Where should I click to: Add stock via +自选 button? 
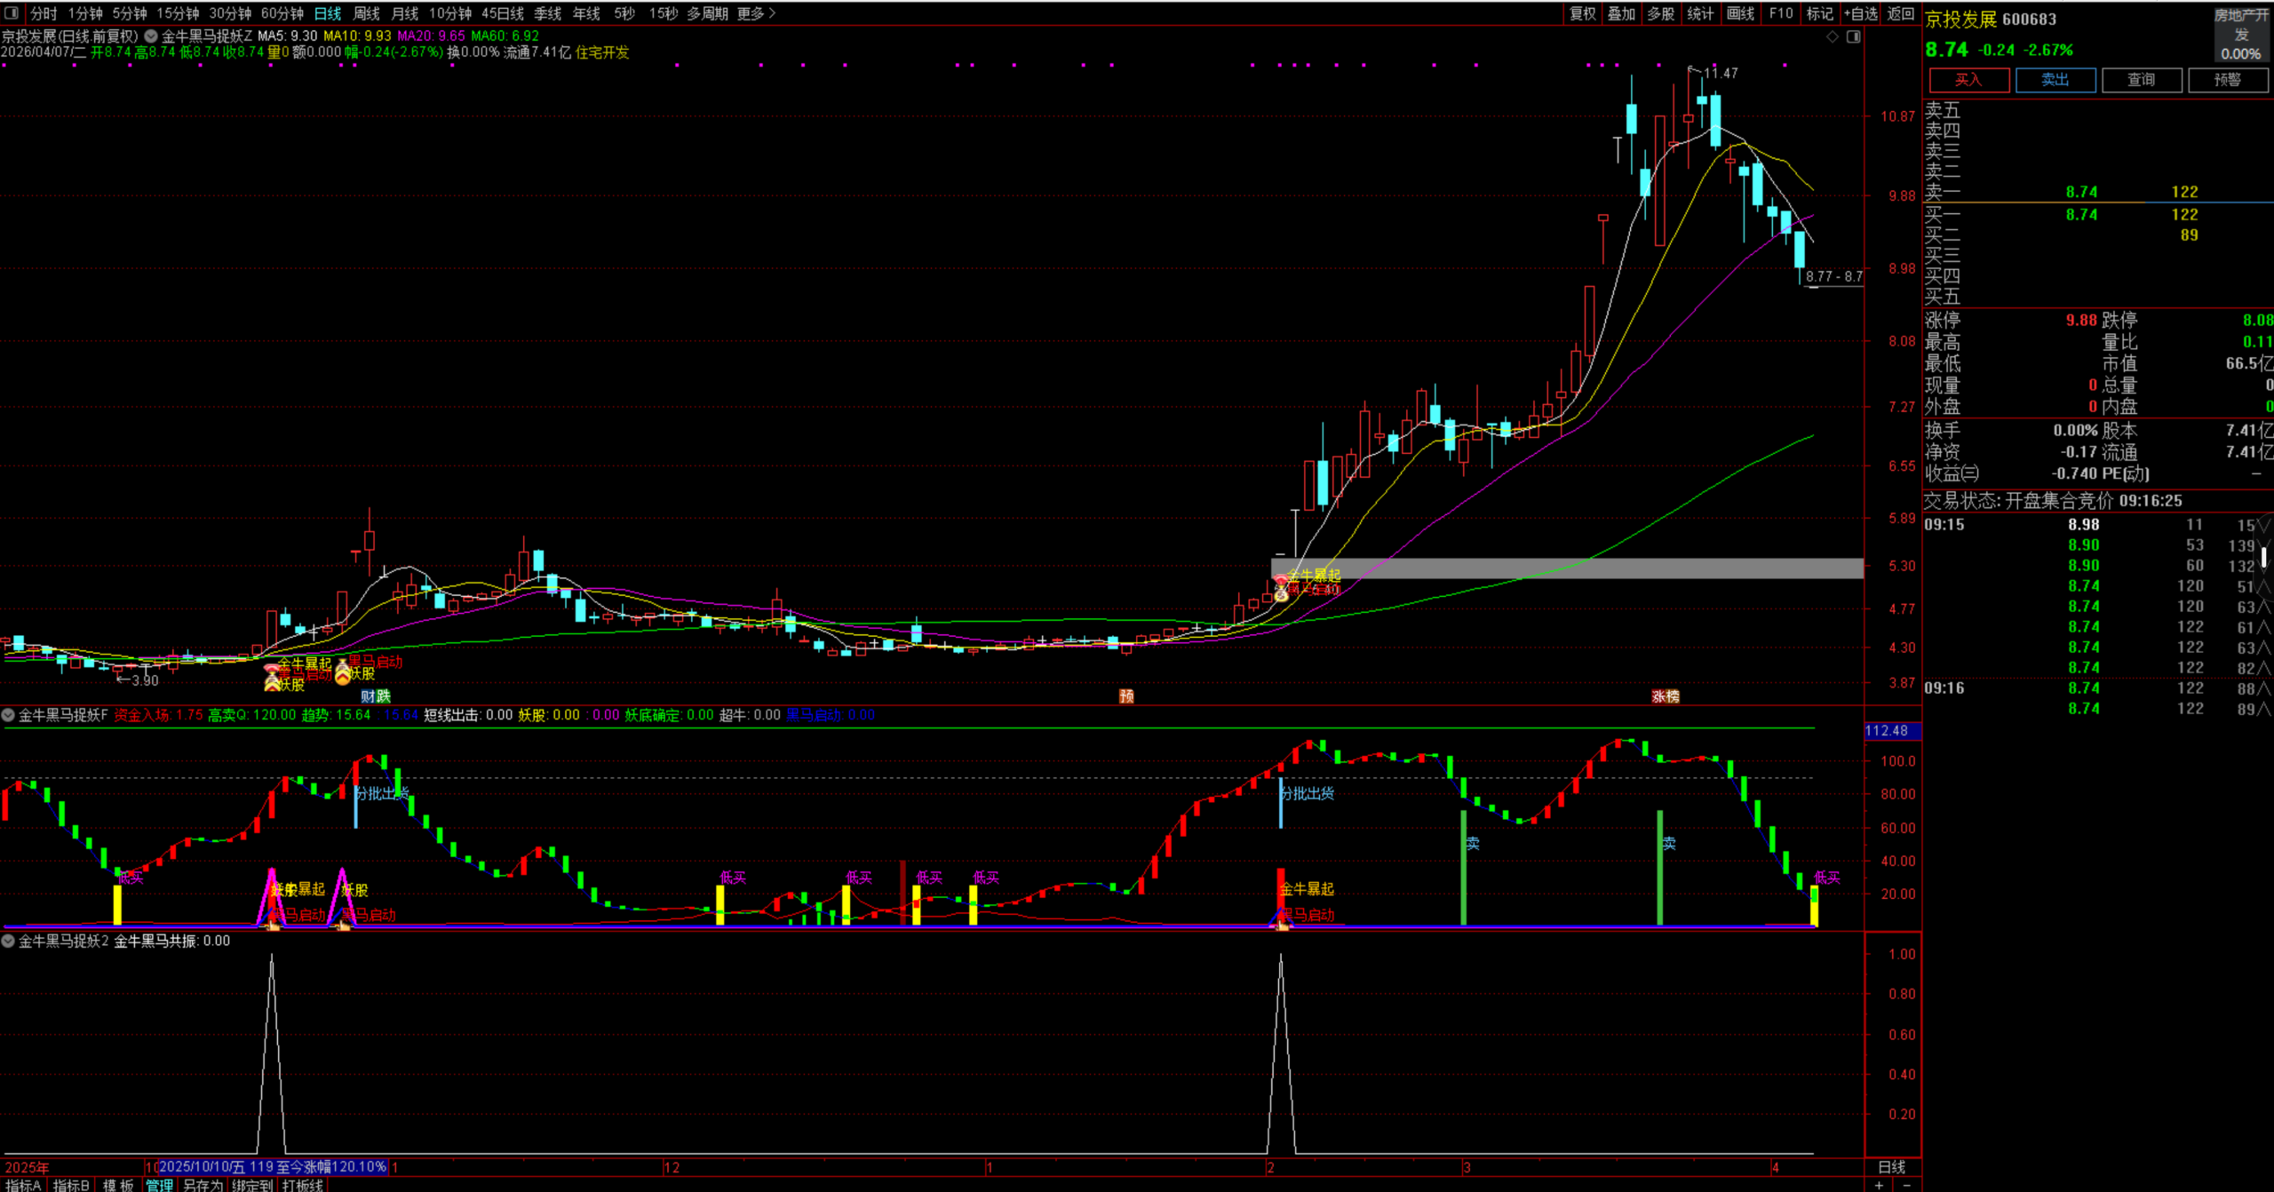1860,13
